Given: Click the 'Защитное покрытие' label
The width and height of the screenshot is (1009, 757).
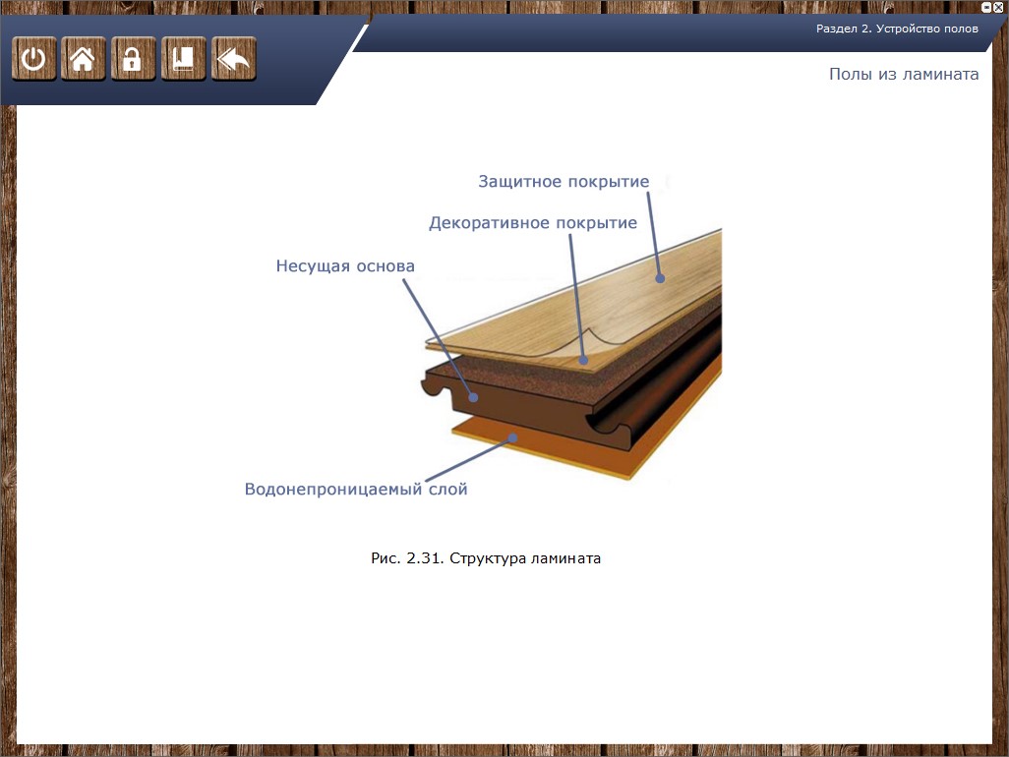Looking at the screenshot, I should click(564, 182).
